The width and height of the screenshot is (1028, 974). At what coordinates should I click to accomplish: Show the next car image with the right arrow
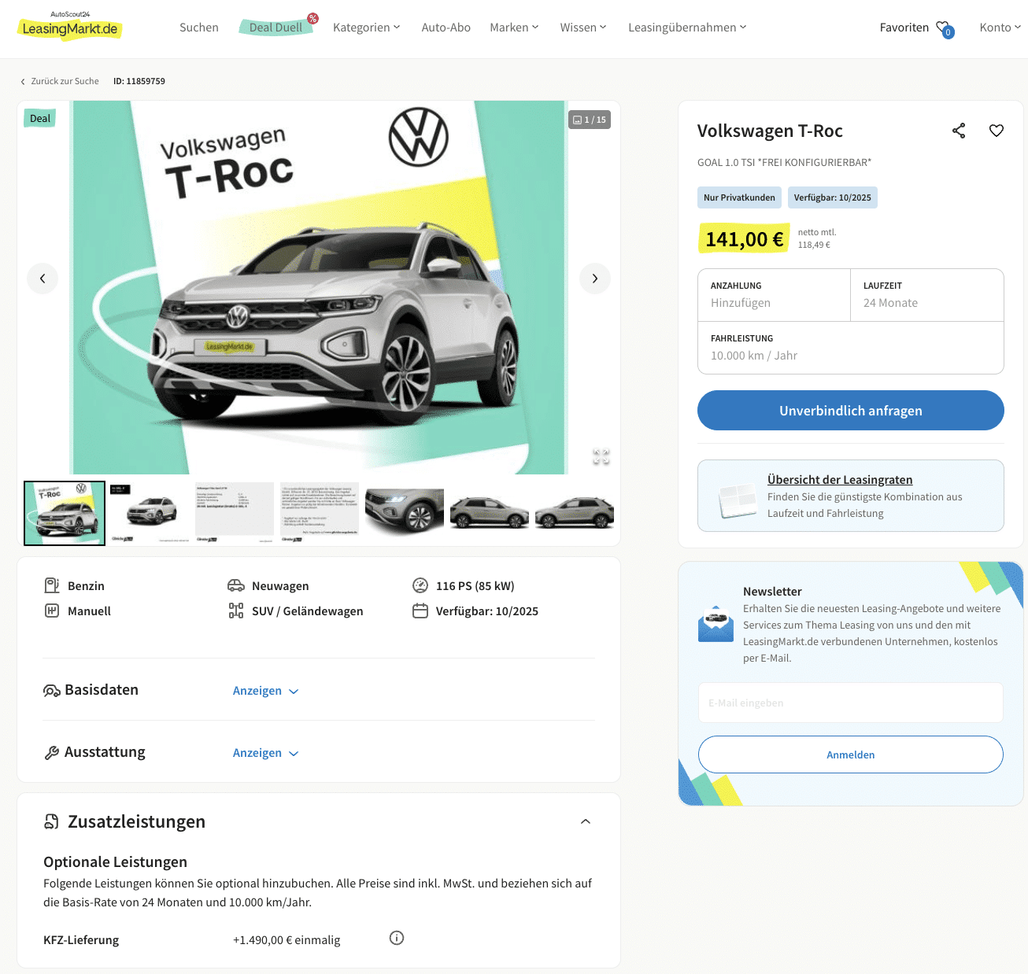pyautogui.click(x=595, y=279)
